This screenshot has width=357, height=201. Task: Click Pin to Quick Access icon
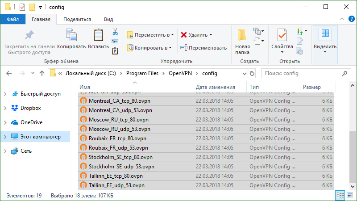(x=29, y=35)
